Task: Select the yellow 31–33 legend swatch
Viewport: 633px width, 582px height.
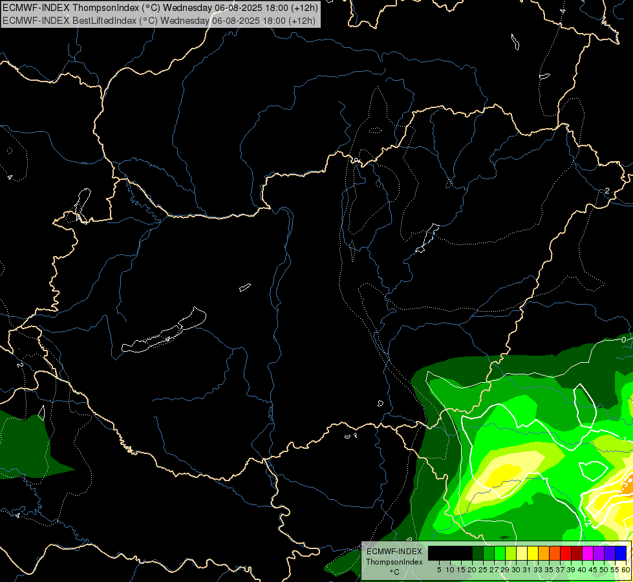Action: pyautogui.click(x=533, y=553)
